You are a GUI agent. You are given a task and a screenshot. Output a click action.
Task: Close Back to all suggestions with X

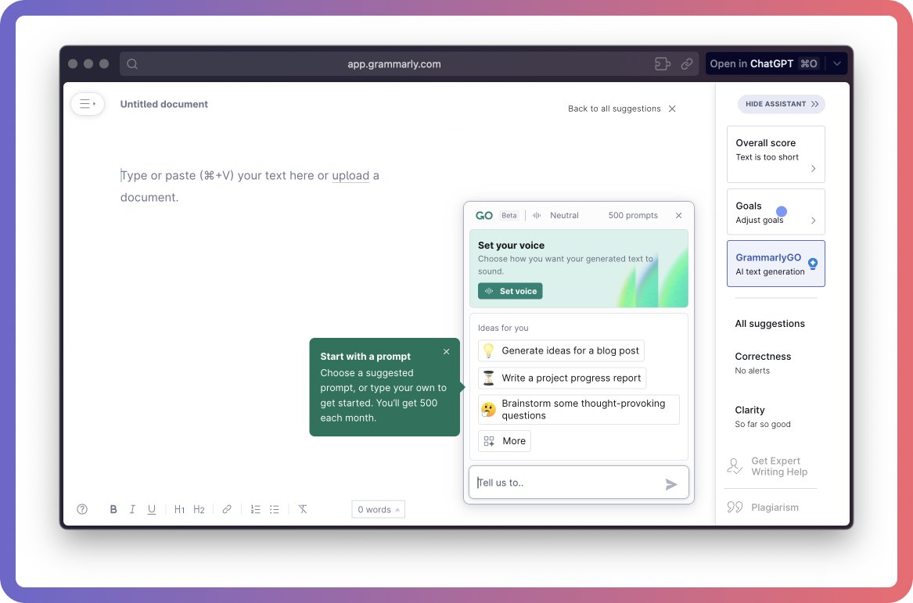coord(672,109)
